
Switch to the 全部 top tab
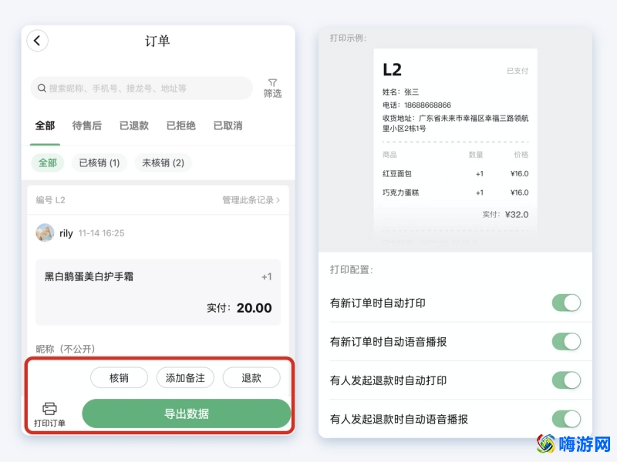pos(45,126)
